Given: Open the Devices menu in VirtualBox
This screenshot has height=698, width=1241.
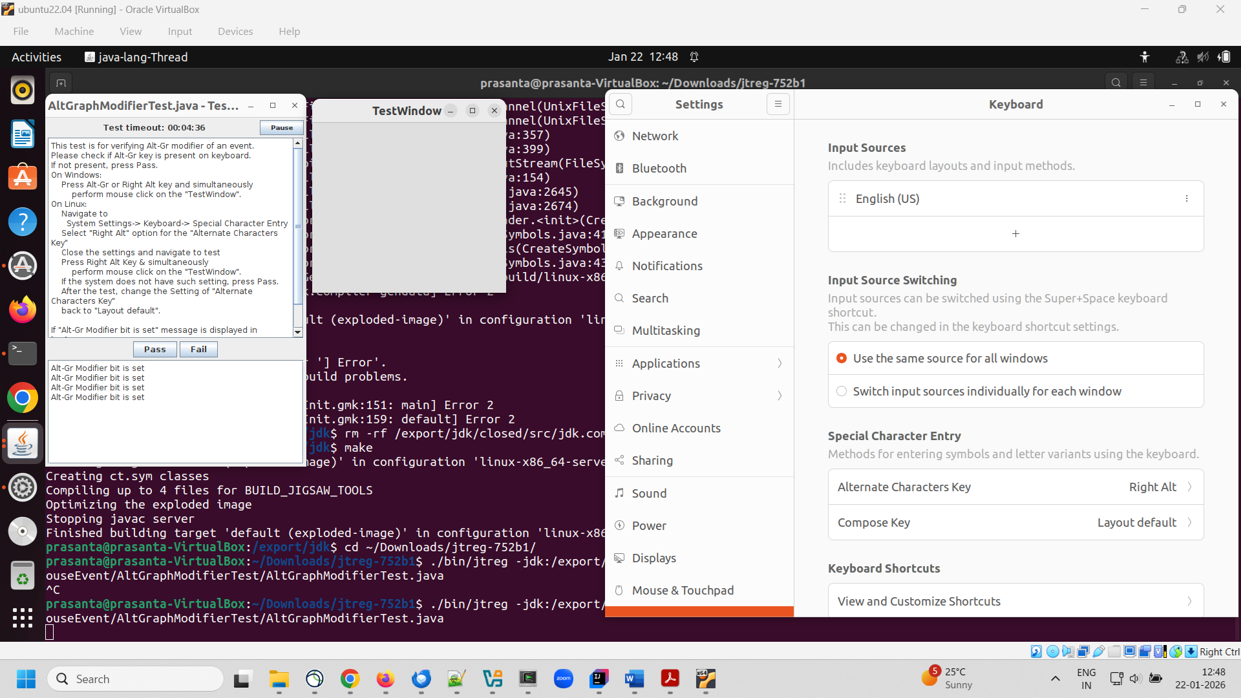Looking at the screenshot, I should [x=235, y=31].
